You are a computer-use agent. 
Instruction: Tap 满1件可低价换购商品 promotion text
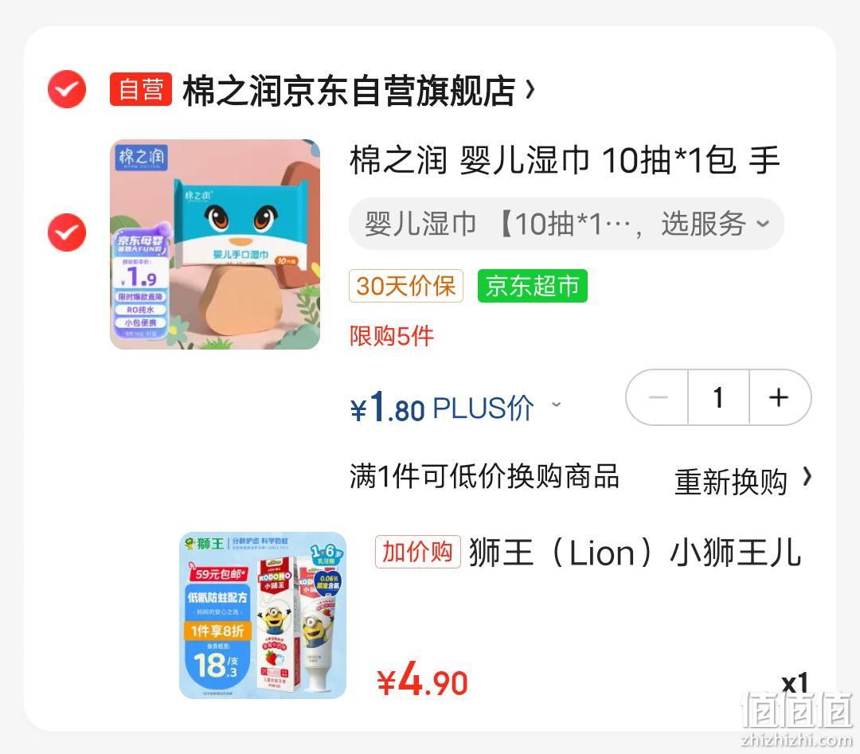(x=485, y=476)
